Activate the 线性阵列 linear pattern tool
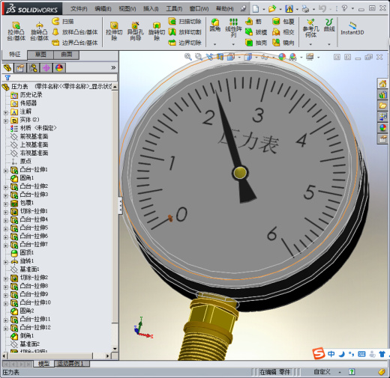390x378 pixels. [233, 28]
